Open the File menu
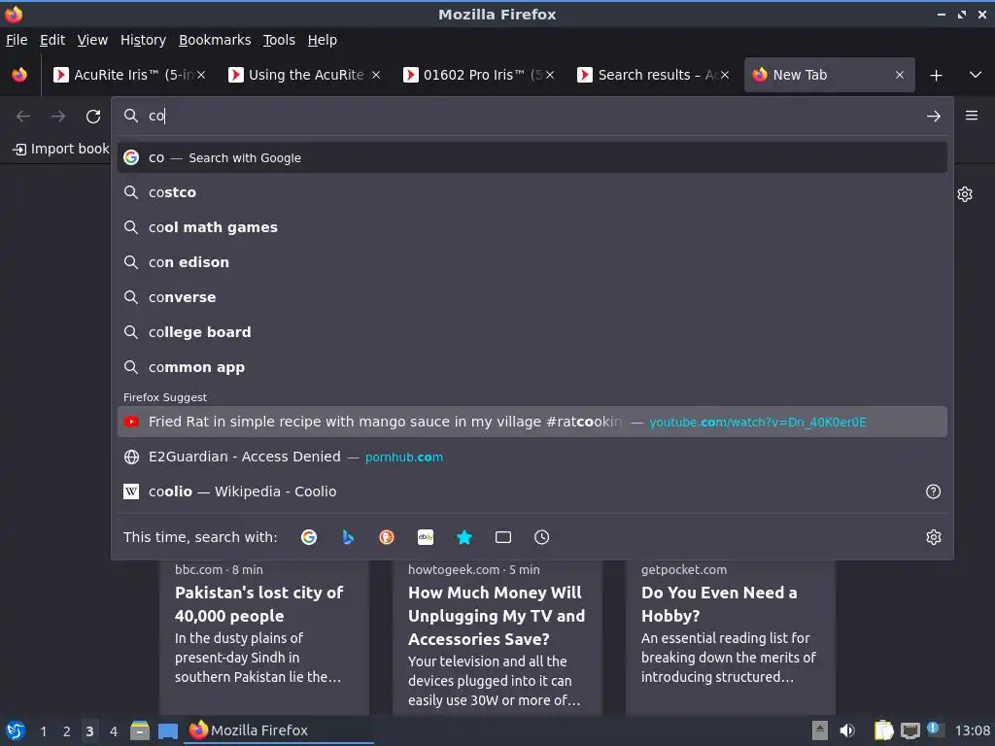995x746 pixels. [17, 40]
